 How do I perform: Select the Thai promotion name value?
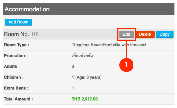[x=82, y=55]
